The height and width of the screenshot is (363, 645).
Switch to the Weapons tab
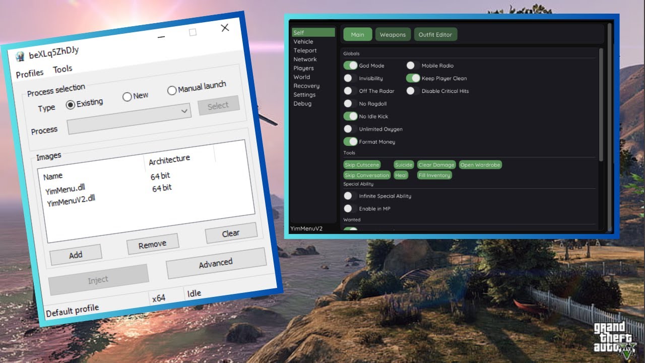click(393, 35)
